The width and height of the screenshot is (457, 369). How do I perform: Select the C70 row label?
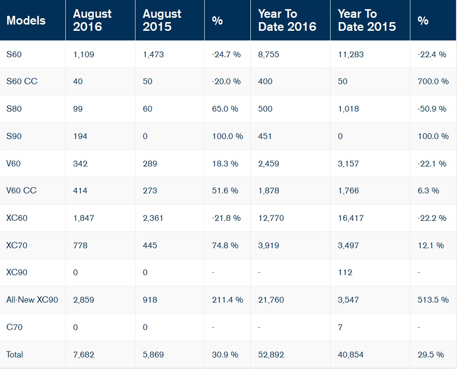[x=14, y=327]
